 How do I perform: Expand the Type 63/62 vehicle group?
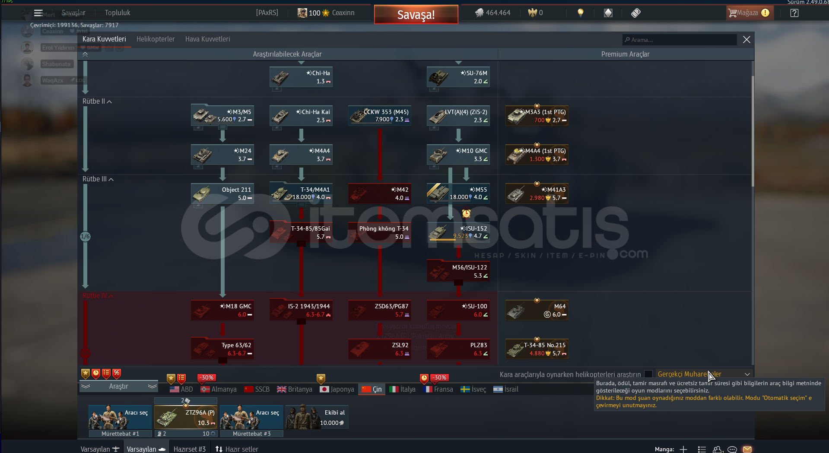[222, 361]
